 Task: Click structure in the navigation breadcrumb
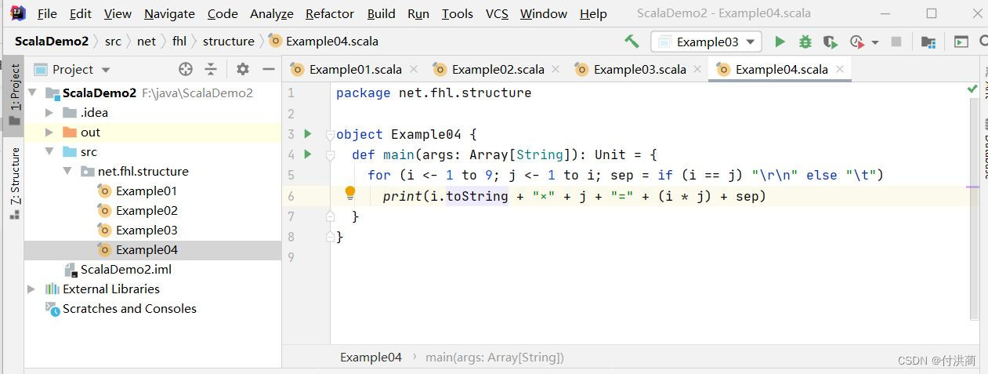(x=228, y=41)
